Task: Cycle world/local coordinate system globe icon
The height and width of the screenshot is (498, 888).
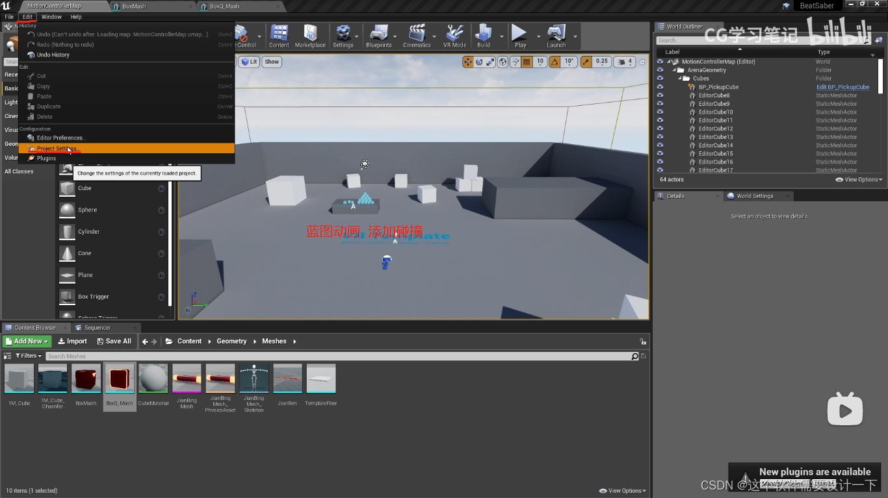Action: click(503, 62)
